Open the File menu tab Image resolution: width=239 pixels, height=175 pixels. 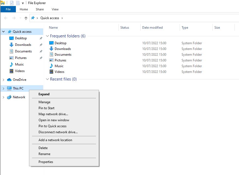point(8,9)
